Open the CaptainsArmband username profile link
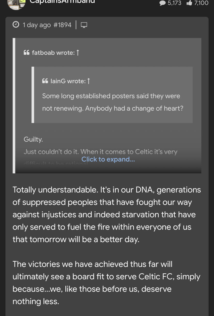 62,2
